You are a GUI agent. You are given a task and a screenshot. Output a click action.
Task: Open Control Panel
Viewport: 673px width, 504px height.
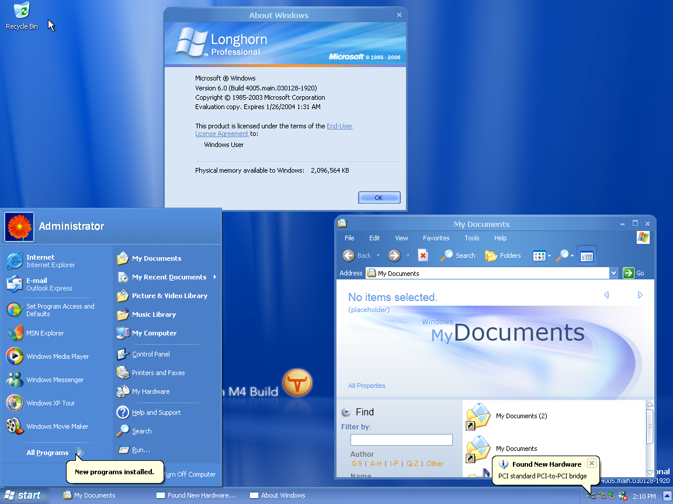coord(143,354)
